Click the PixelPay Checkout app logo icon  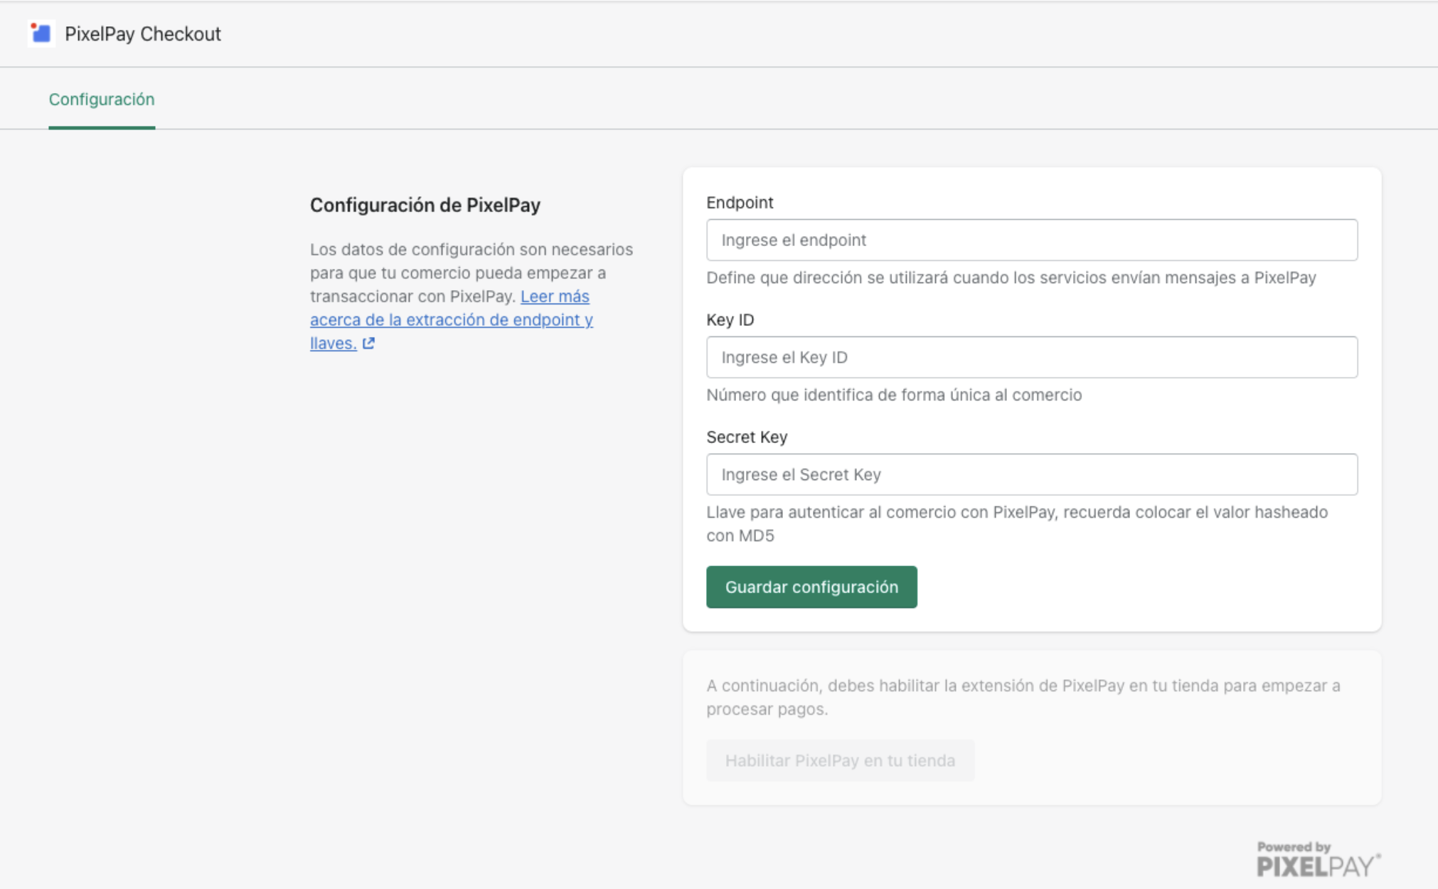tap(41, 33)
